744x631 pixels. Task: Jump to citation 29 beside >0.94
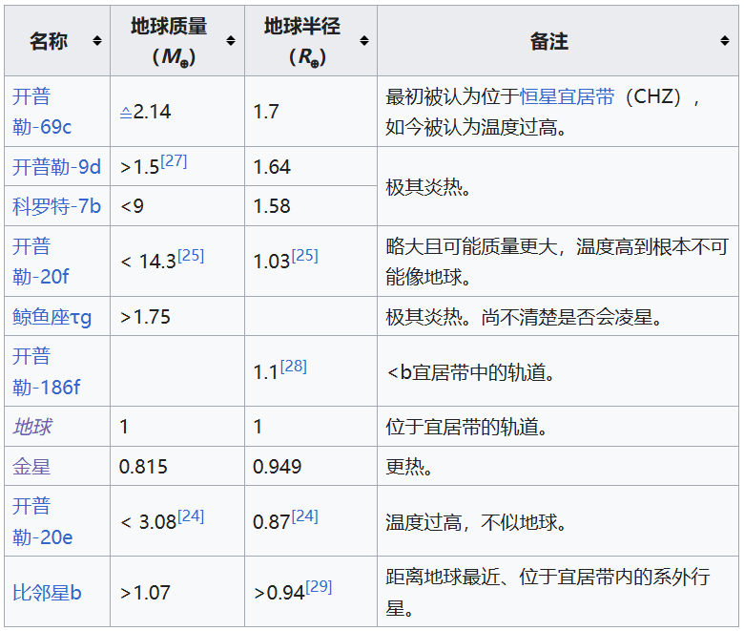(x=319, y=586)
